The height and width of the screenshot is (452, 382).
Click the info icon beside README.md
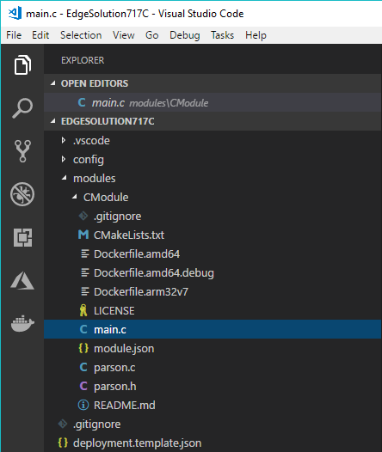pyautogui.click(x=83, y=405)
